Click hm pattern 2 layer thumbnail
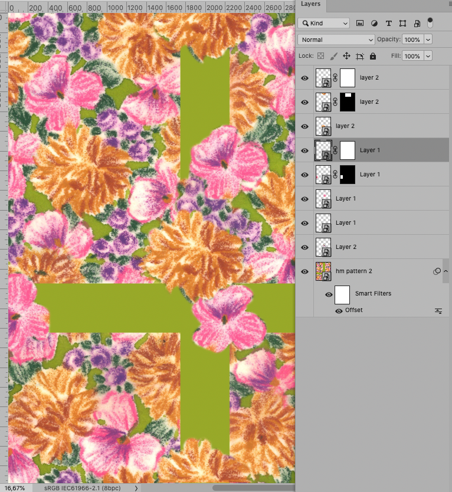This screenshot has height=492, width=452. (x=323, y=271)
